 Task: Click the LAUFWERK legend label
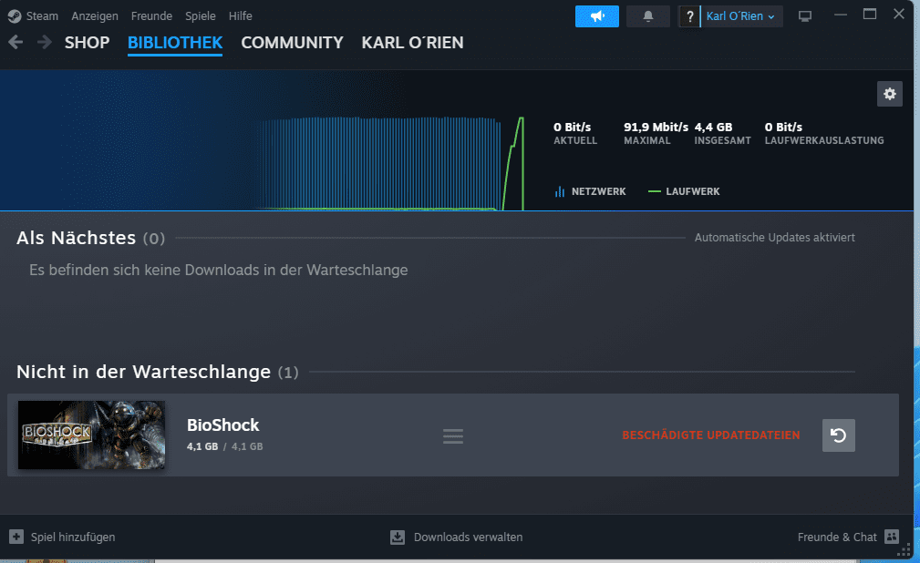pos(692,191)
